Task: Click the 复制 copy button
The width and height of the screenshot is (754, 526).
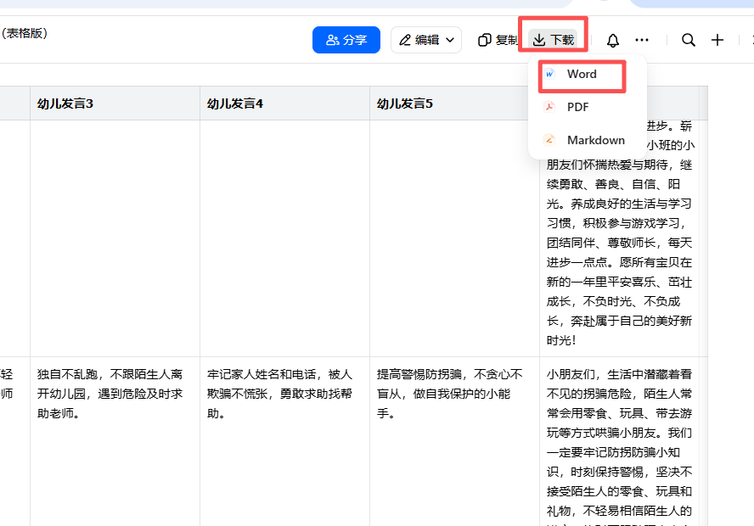Action: pyautogui.click(x=498, y=40)
